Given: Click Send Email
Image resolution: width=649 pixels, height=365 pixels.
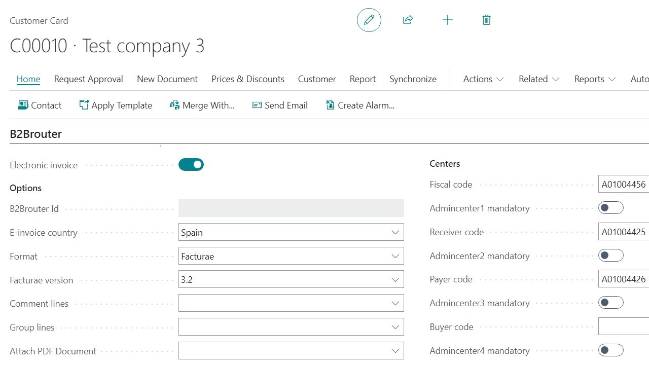Looking at the screenshot, I should click(x=280, y=105).
